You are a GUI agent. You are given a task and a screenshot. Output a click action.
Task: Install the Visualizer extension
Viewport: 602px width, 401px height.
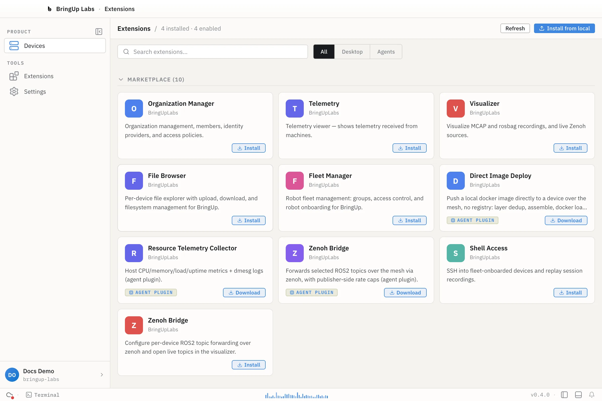[x=570, y=148]
